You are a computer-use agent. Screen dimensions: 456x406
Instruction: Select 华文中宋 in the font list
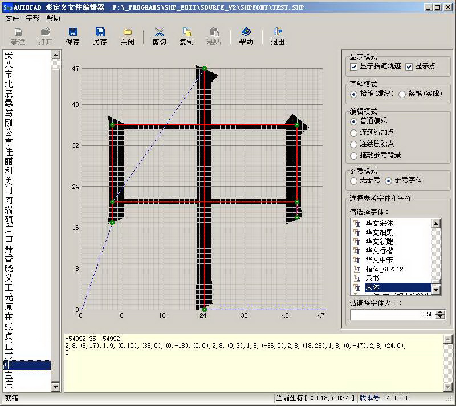[x=379, y=259]
